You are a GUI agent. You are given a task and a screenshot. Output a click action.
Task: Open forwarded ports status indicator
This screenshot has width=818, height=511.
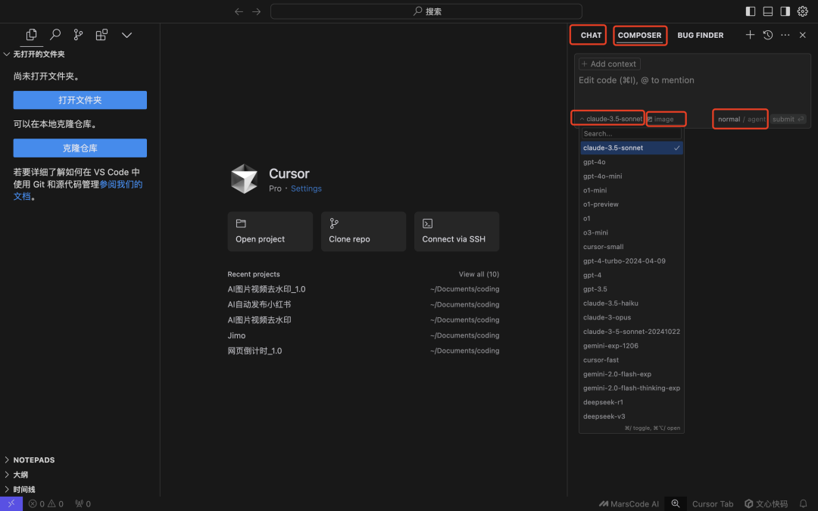pos(83,503)
